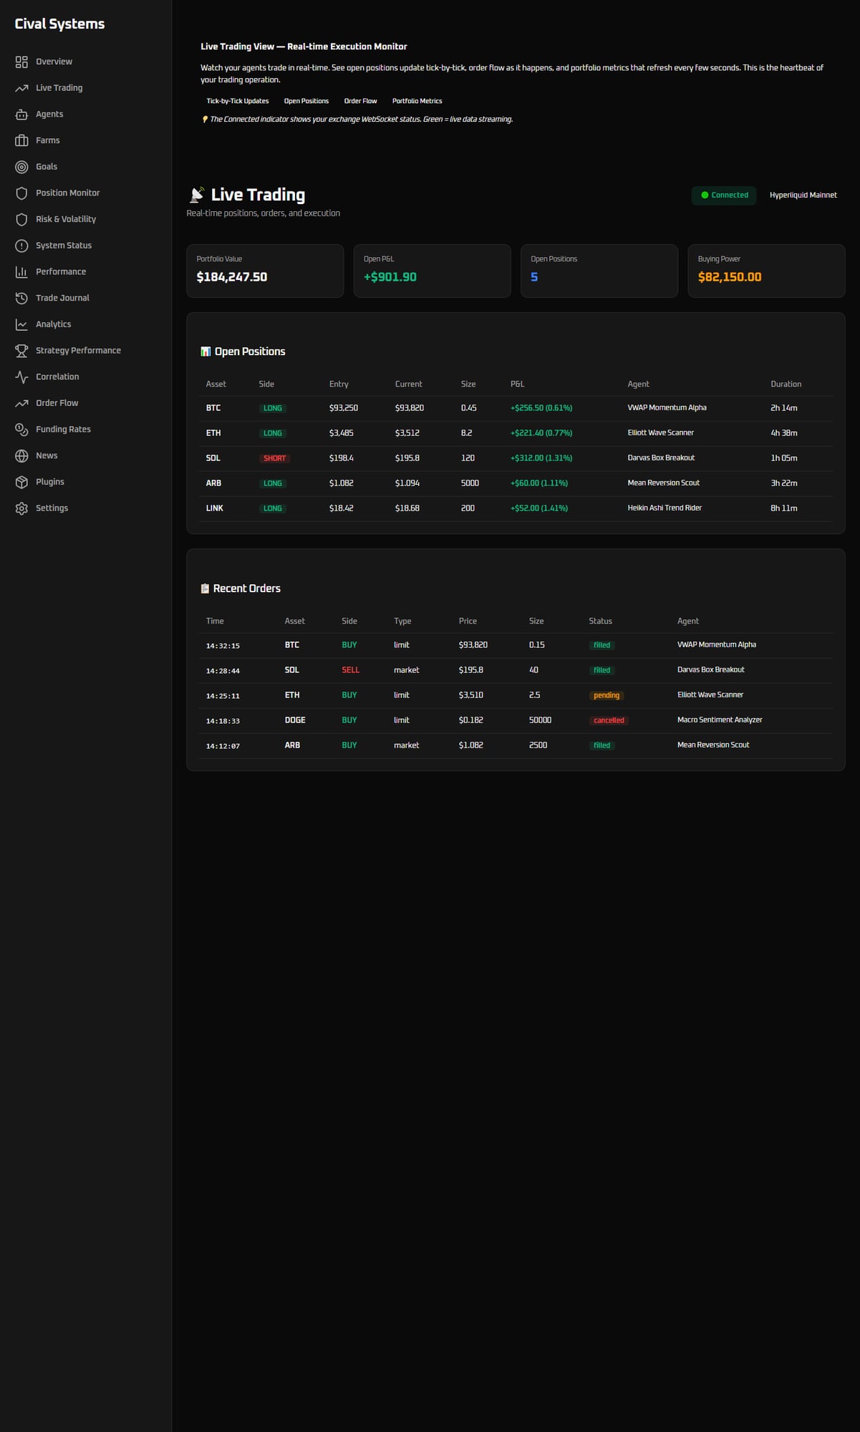The width and height of the screenshot is (860, 1432).
Task: Click the Strategy Performance trophy icon
Action: (x=21, y=351)
